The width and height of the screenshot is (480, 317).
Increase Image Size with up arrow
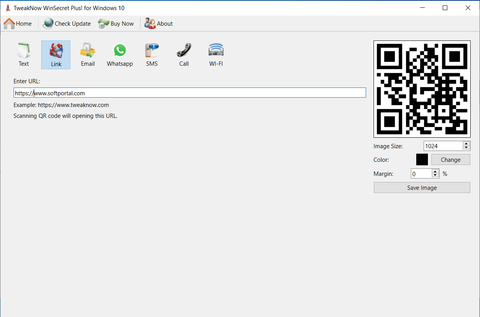(466, 144)
